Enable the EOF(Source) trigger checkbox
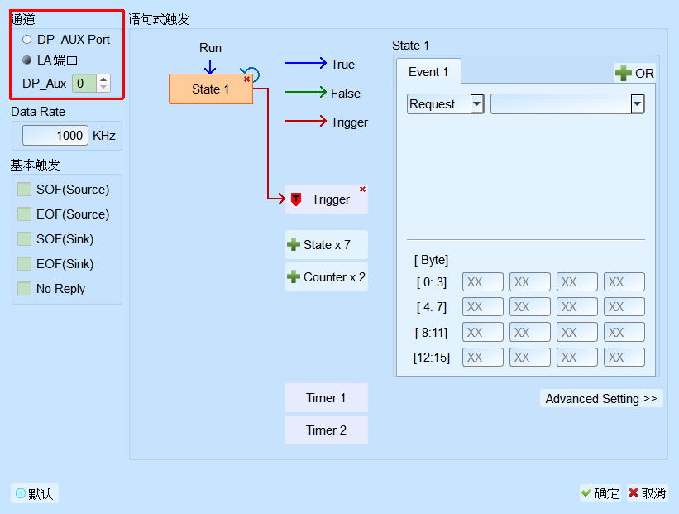679x514 pixels. click(24, 214)
